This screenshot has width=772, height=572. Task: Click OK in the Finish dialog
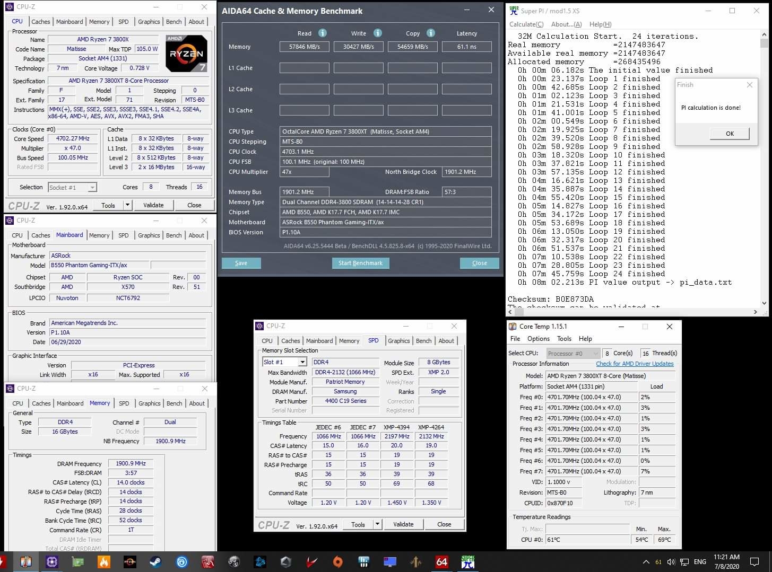[x=730, y=134]
